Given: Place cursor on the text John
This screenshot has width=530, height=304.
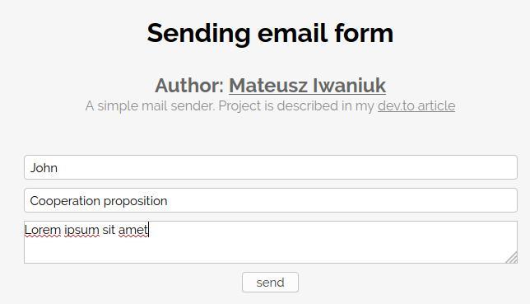Looking at the screenshot, I should tap(44, 168).
